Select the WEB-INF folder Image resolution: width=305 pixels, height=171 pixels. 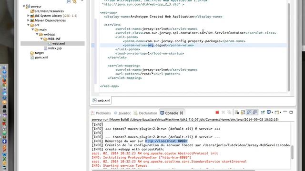(x=54, y=39)
